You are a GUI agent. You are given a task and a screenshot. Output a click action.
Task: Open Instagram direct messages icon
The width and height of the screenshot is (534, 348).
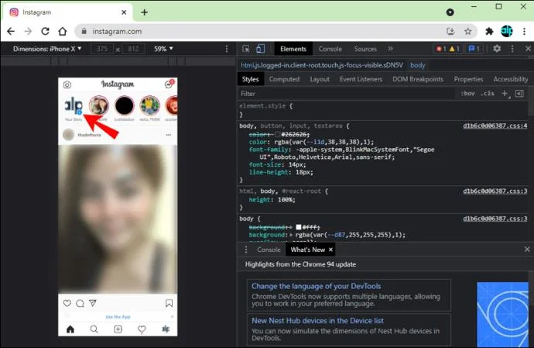[169, 84]
